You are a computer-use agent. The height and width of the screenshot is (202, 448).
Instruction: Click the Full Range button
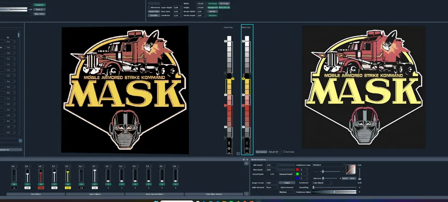pyautogui.click(x=212, y=4)
